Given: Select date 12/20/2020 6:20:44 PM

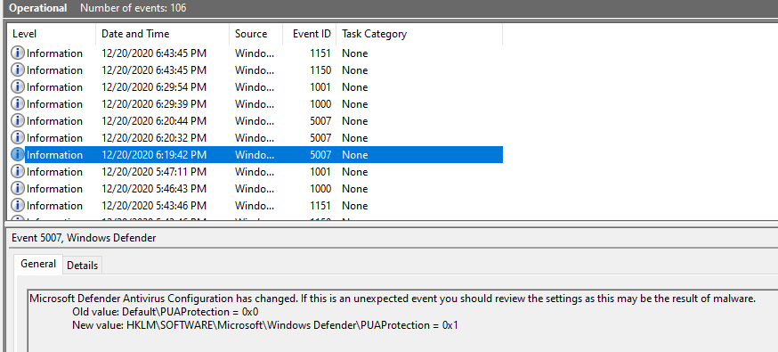Looking at the screenshot, I should click(154, 120).
